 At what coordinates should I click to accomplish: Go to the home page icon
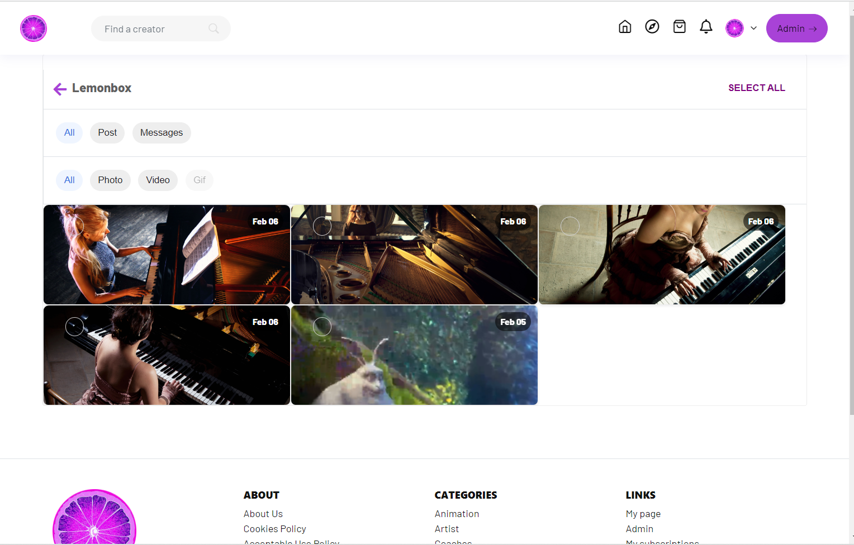click(625, 27)
